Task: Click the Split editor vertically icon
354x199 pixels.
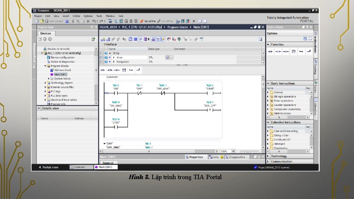Action: (x=205, y=21)
